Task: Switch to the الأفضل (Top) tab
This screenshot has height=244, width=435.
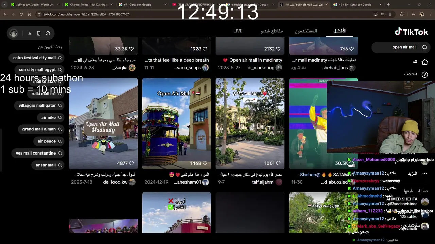Action: 340,31
